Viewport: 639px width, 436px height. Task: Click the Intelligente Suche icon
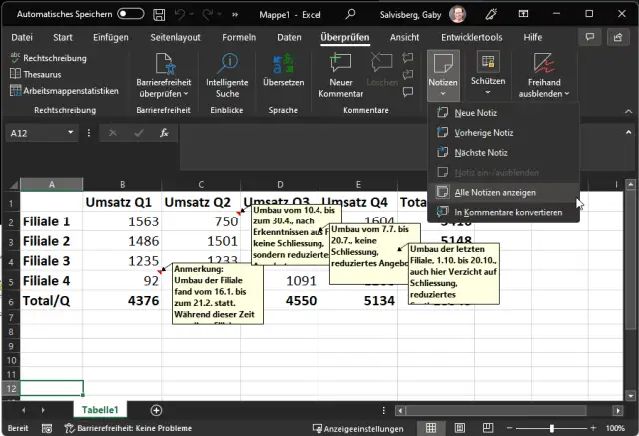click(227, 63)
